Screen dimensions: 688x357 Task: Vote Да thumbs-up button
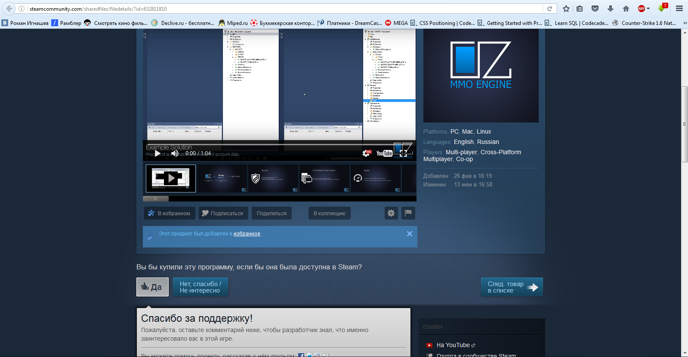pyautogui.click(x=152, y=287)
